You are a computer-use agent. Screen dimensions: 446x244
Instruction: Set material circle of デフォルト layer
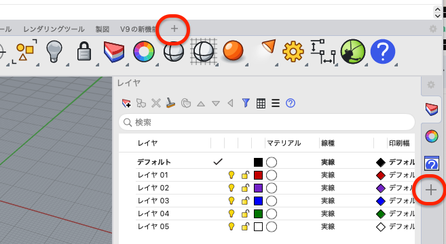(x=272, y=162)
